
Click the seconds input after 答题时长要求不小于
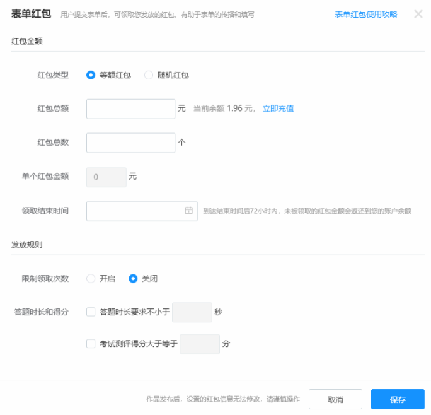click(x=192, y=312)
